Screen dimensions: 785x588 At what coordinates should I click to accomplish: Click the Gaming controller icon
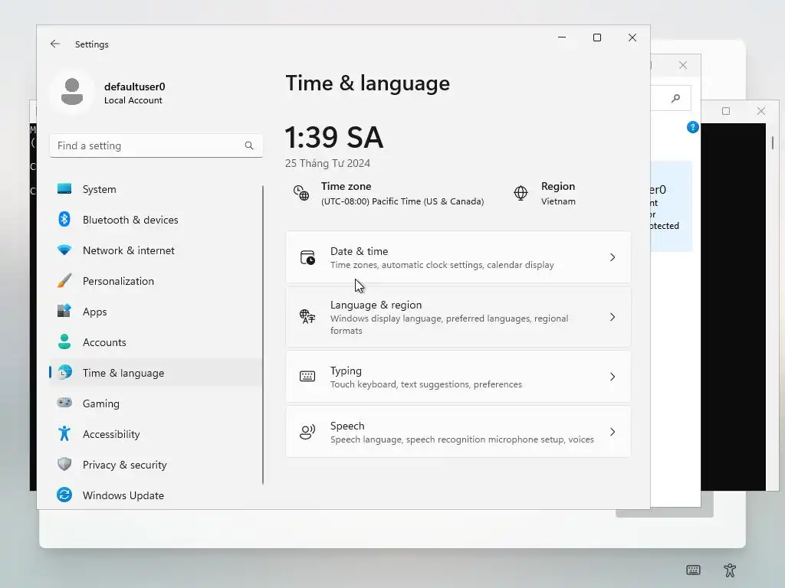(64, 403)
